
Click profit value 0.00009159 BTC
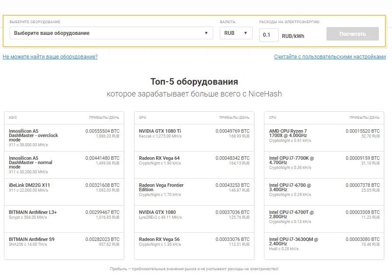pyautogui.click(x=362, y=158)
